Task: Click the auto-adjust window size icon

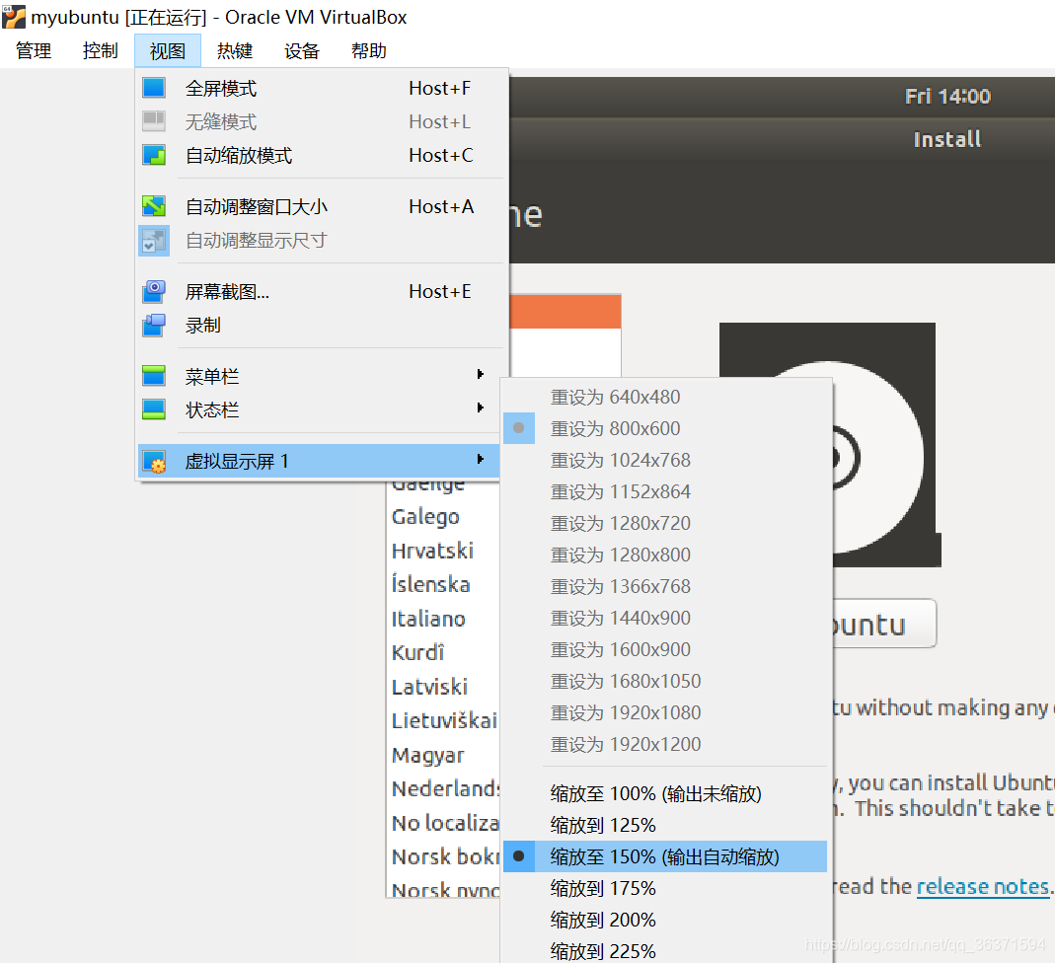Action: tap(154, 206)
